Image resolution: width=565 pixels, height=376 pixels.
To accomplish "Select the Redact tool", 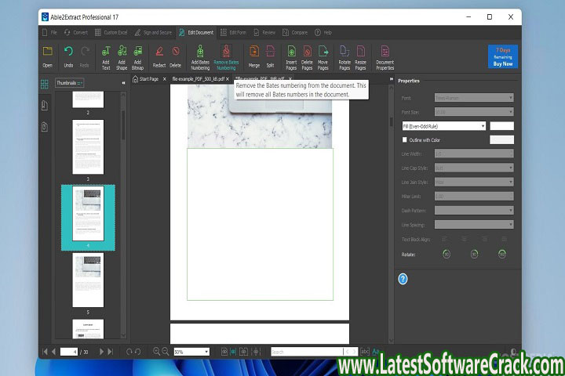I will [159, 56].
